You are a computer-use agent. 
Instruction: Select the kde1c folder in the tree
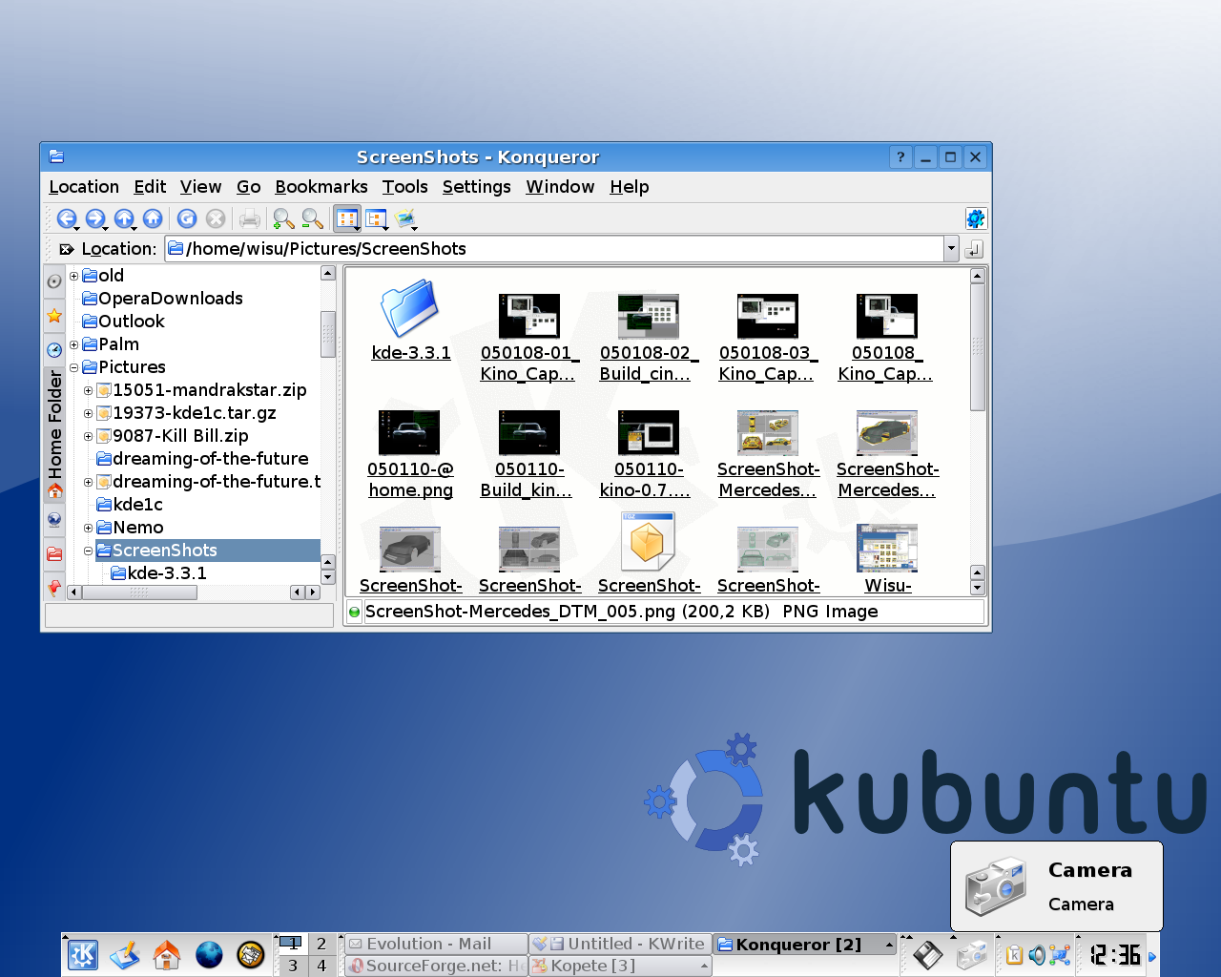coord(130,505)
